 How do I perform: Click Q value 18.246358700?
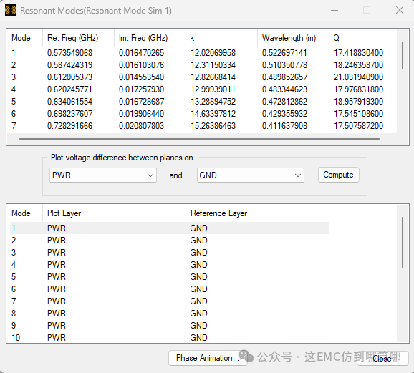(x=359, y=65)
